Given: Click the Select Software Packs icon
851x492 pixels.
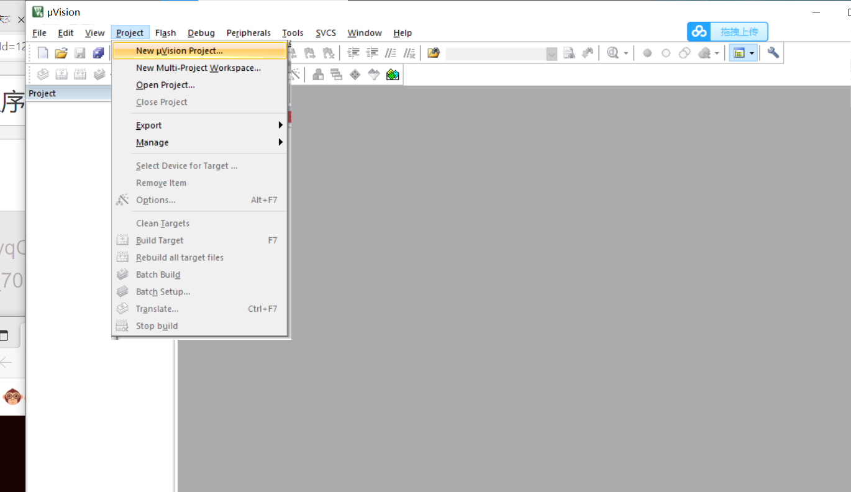Looking at the screenshot, I should pyautogui.click(x=374, y=75).
